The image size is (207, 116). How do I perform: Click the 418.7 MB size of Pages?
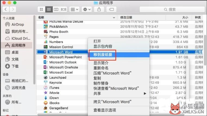click(180, 37)
